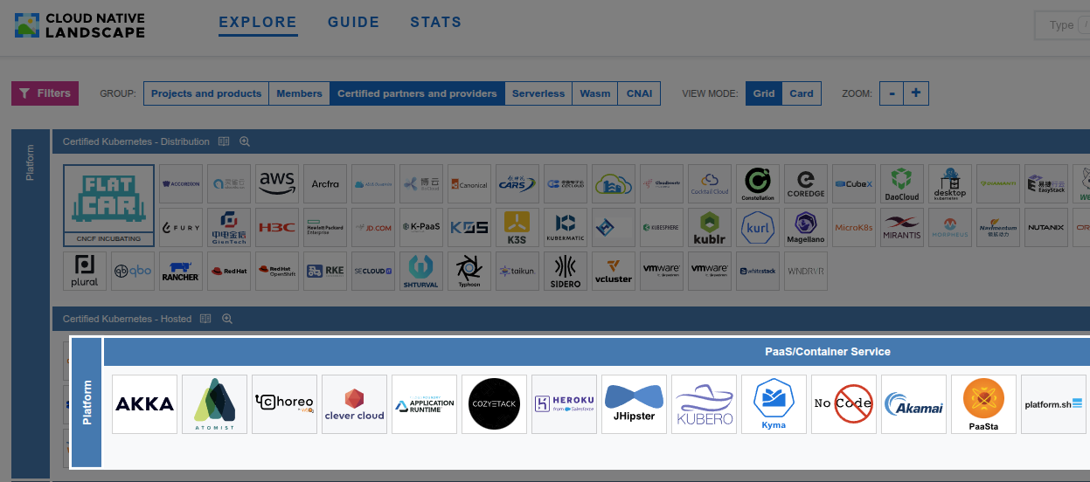This screenshot has height=482, width=1090.
Task: Open list icon beside Certified Kubernetes - Hosted
Action: coord(205,319)
